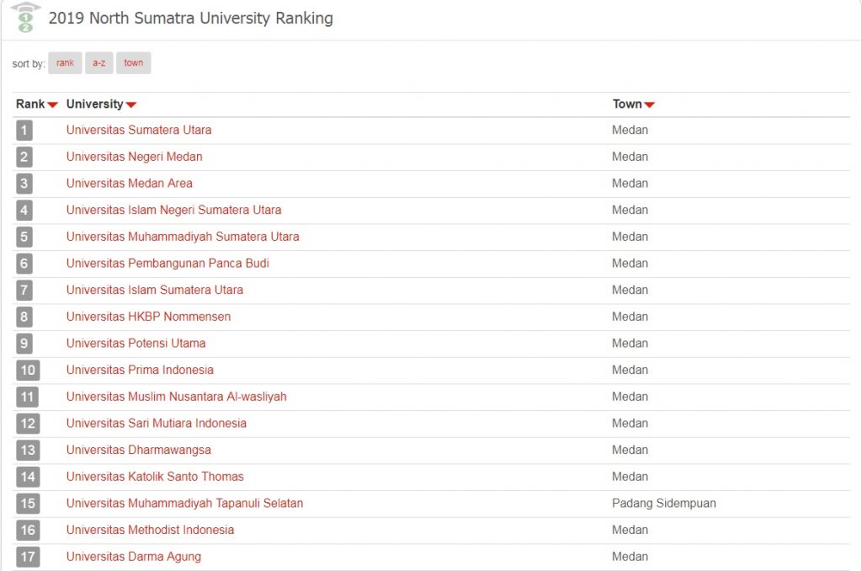Open Universitas Muhammadiyah Sumatera Utara link
The width and height of the screenshot is (862, 571).
pyautogui.click(x=183, y=237)
